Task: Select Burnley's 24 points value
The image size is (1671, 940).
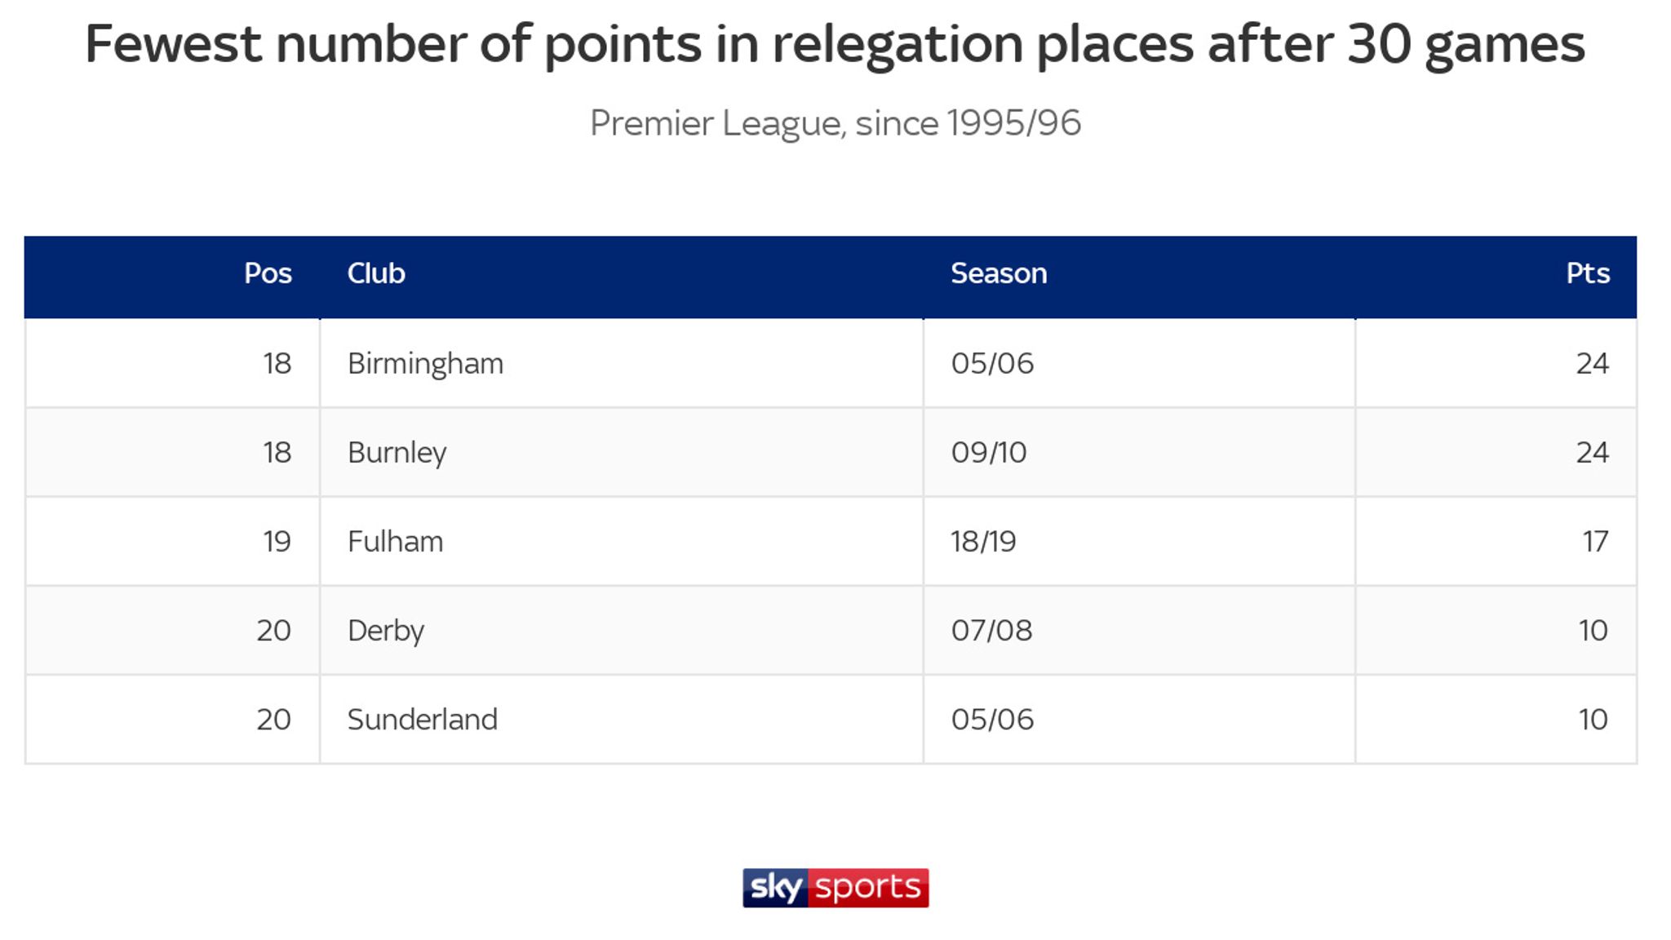Action: [x=1592, y=453]
